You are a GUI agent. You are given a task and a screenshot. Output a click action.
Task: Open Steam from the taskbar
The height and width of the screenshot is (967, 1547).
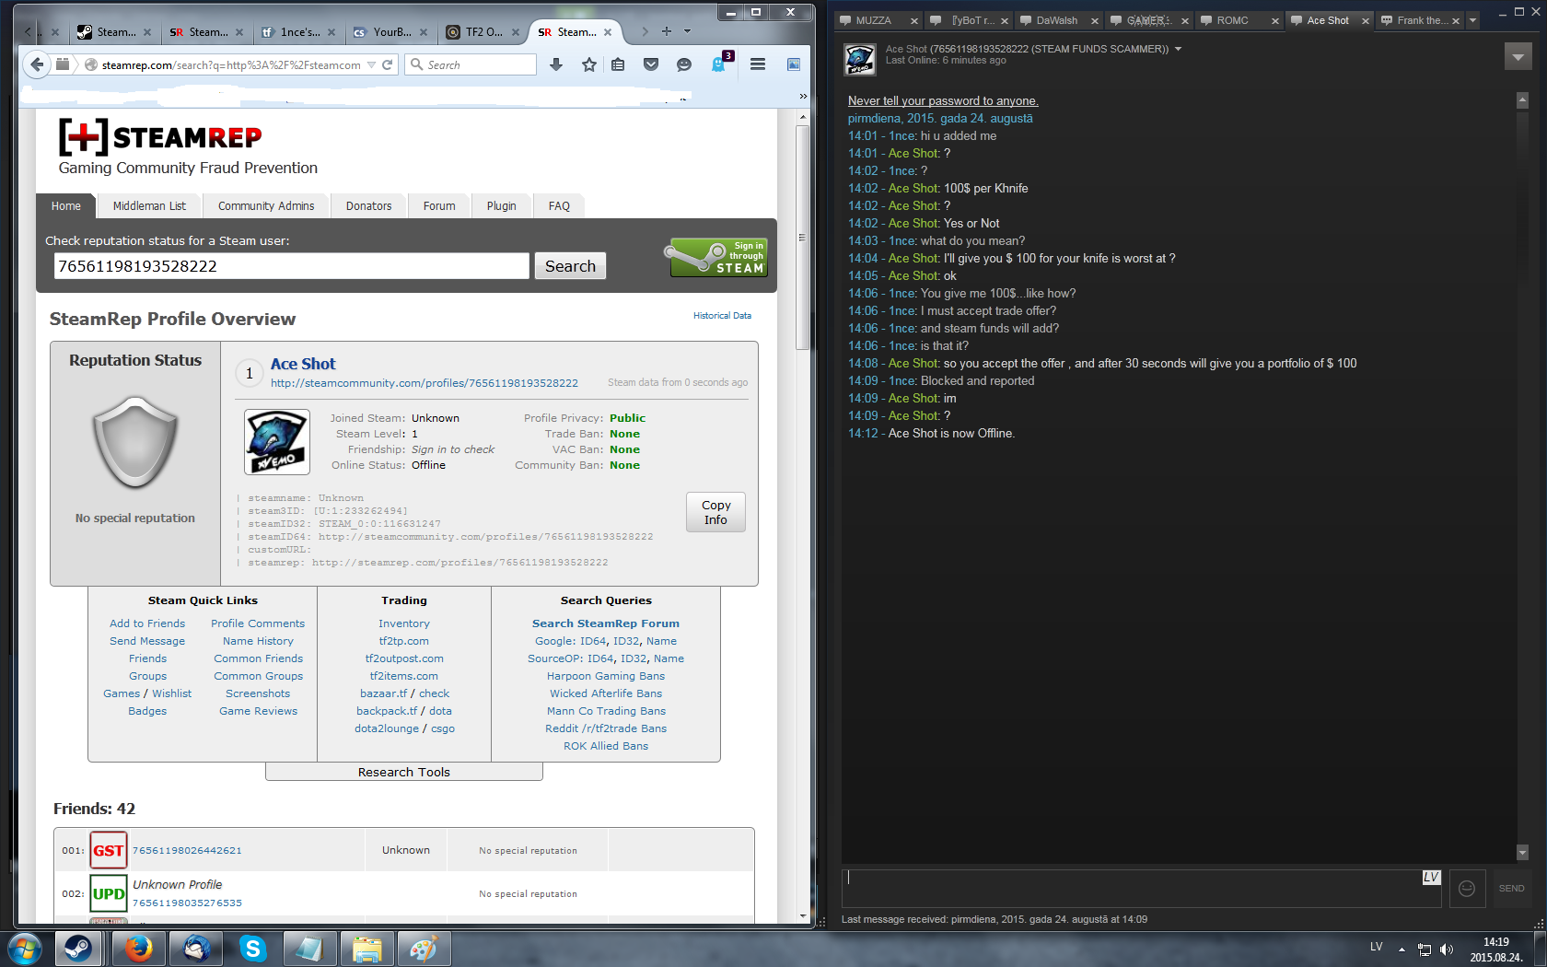[78, 949]
